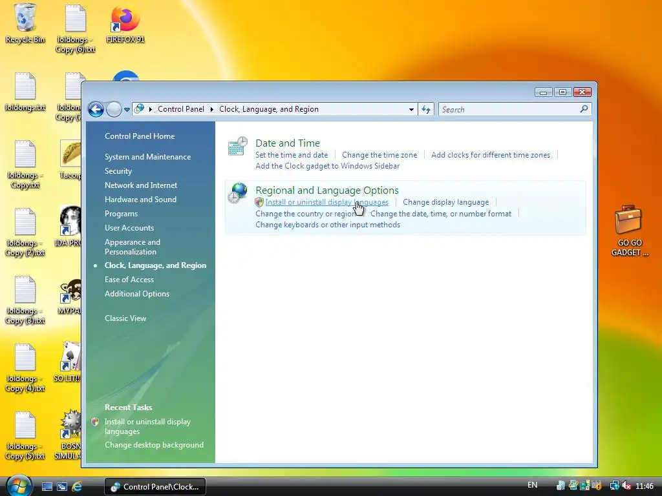The image size is (662, 496).
Task: Open Control Panel Home in sidebar
Action: tap(140, 136)
